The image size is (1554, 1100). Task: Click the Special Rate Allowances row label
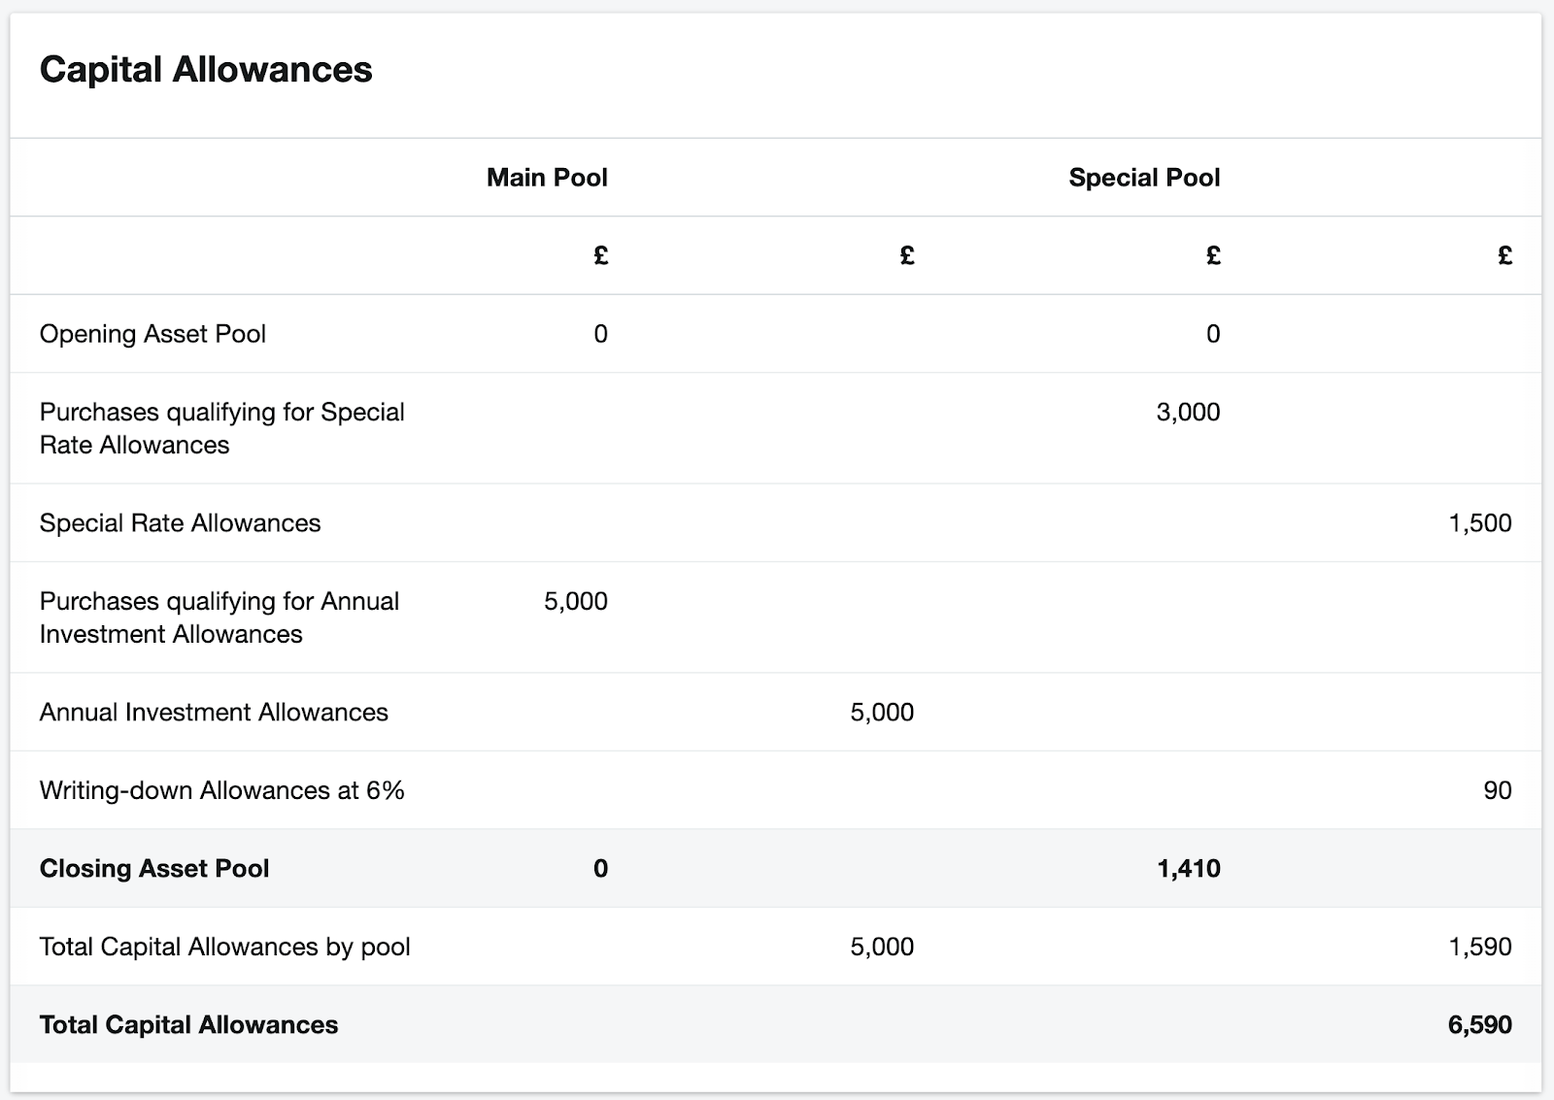tap(177, 522)
